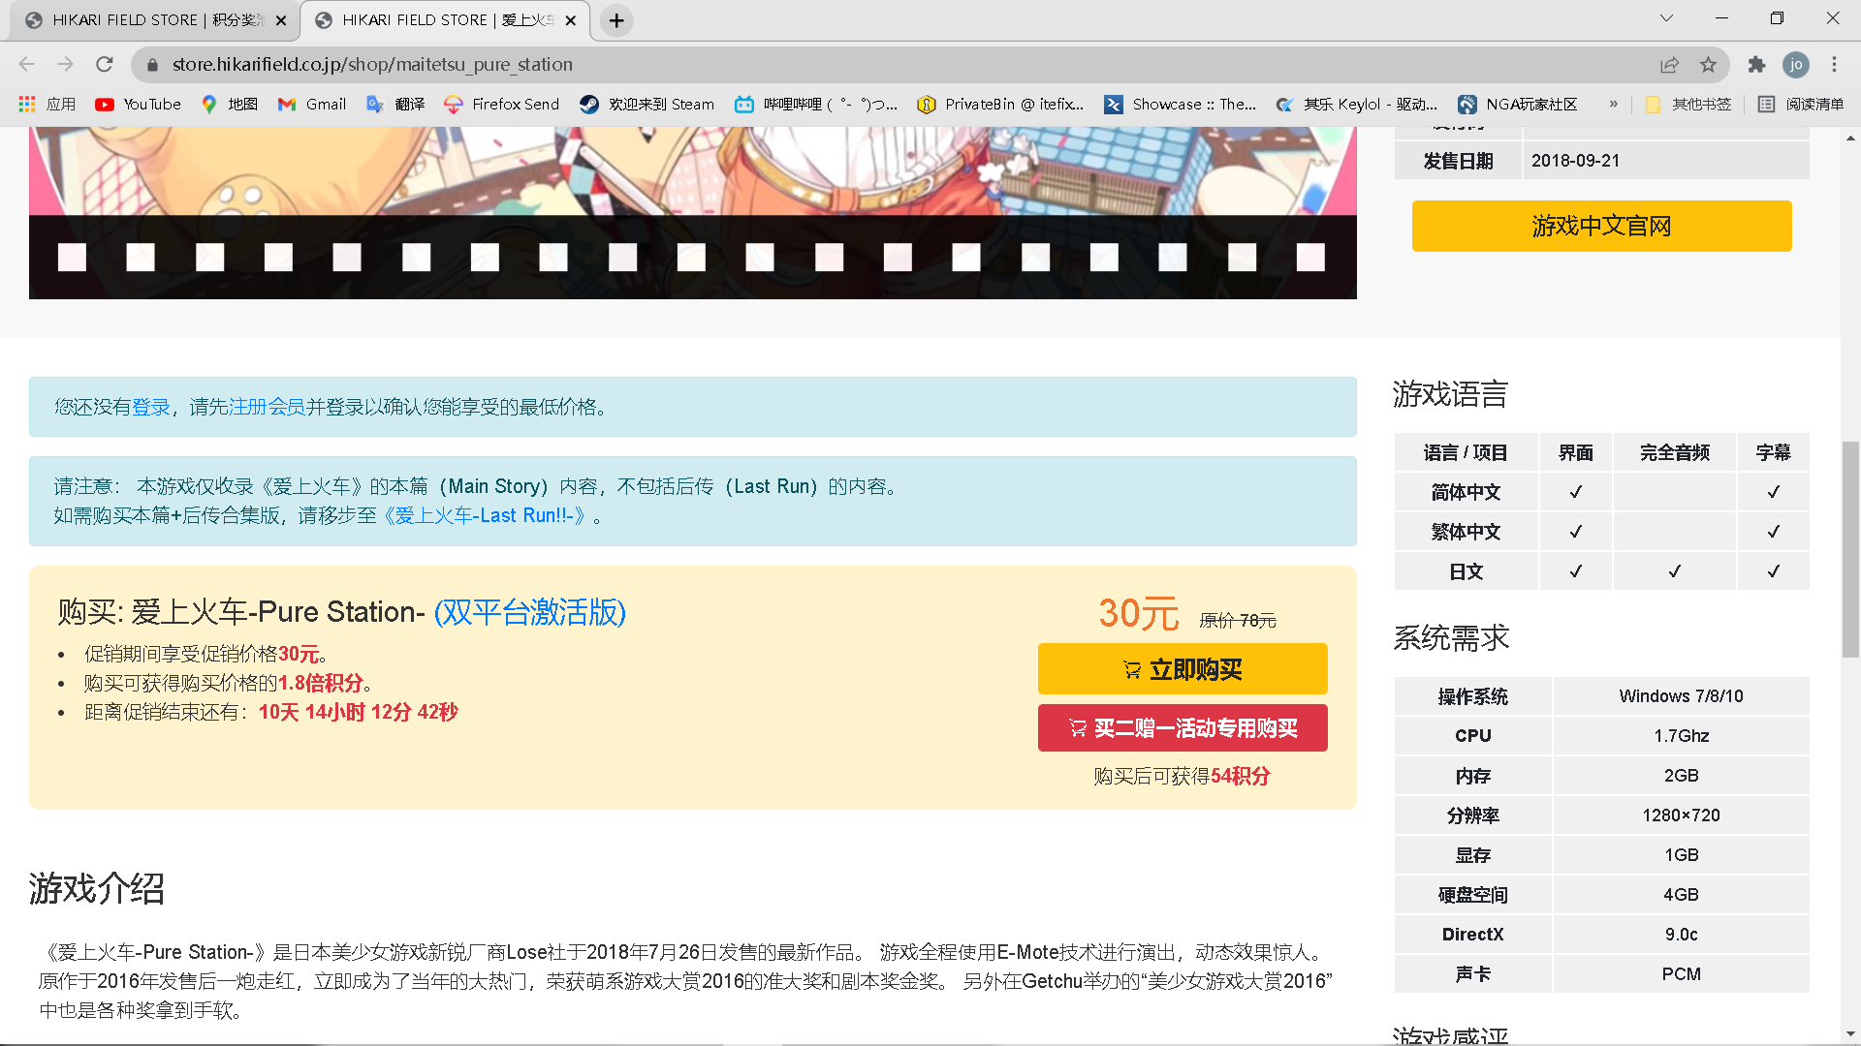Viewport: 1861px width, 1046px height.
Task: Open the YouTube bookmark
Action: pyautogui.click(x=139, y=105)
